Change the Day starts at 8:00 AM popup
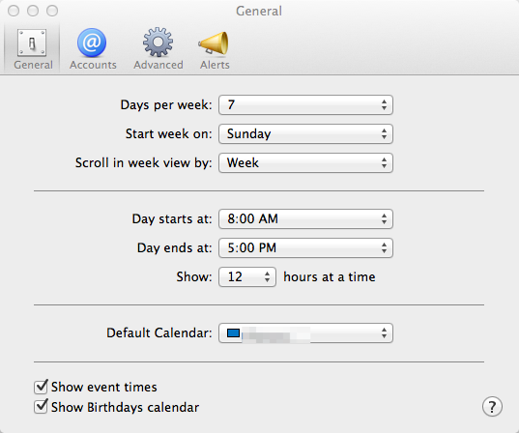The width and height of the screenshot is (519, 433). 305,218
